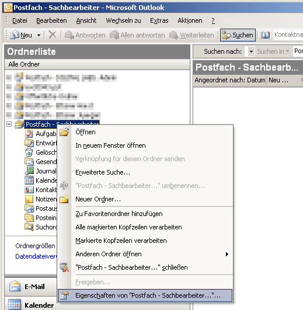Click the delete X toolbar icon
Image resolution: width=303 pixels, height=310 pixels.
click(53, 35)
